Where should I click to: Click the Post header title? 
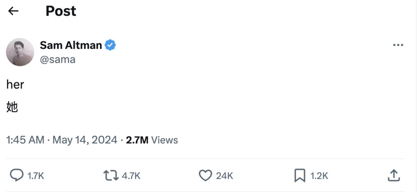tap(61, 11)
